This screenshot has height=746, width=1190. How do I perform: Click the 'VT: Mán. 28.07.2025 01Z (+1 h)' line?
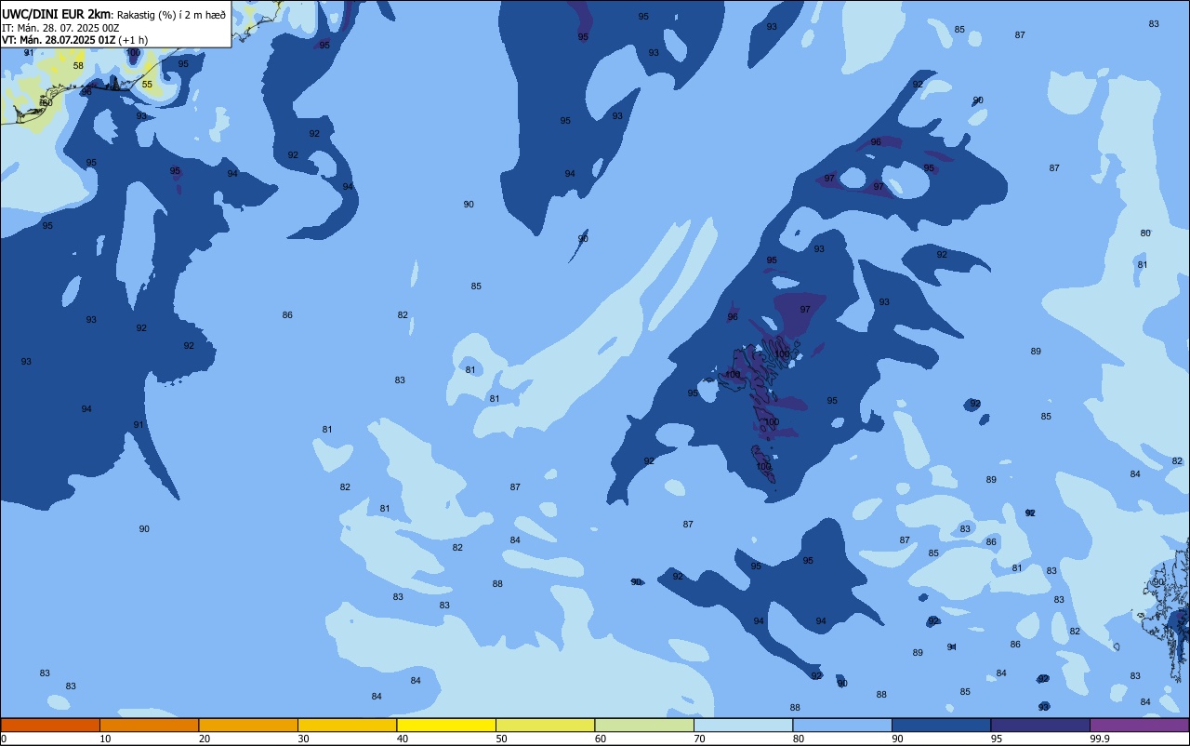tap(74, 40)
